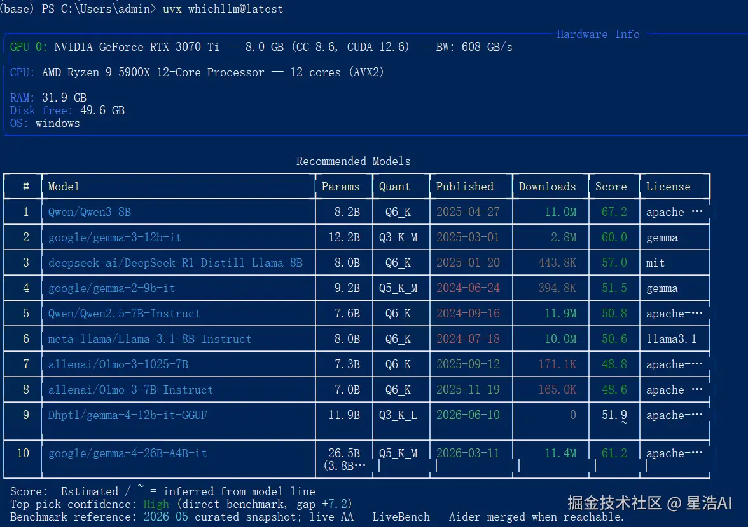Screen dimensions: 748x527
Task: Click Q5_K_M quant for gemma-2-9b-it
Action: [x=398, y=288]
